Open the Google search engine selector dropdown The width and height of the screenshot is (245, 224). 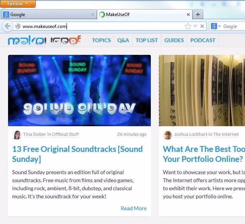(216, 26)
